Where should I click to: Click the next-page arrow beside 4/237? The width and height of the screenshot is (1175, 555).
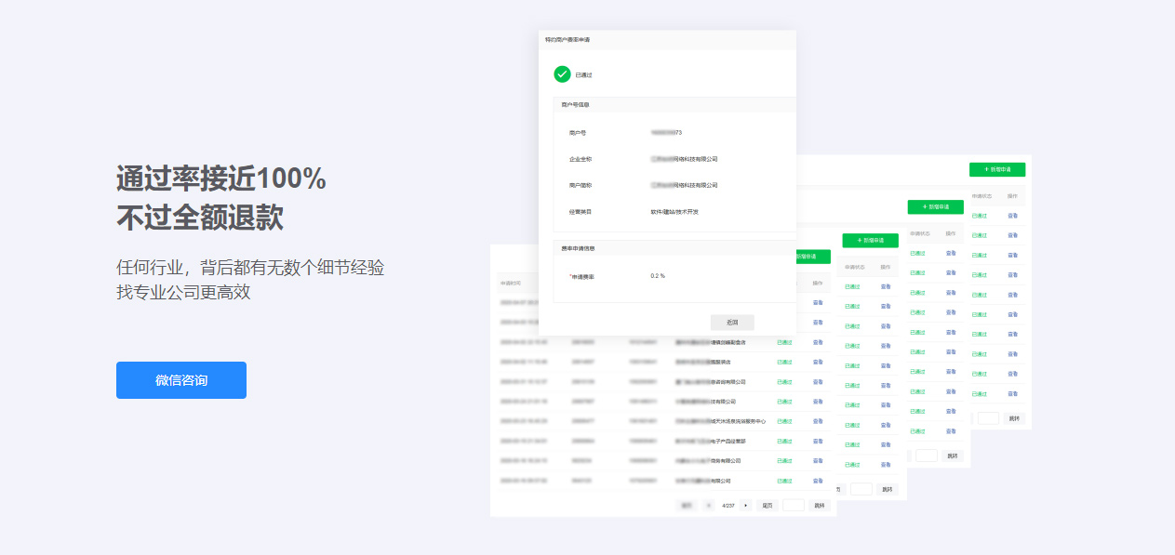pos(745,505)
